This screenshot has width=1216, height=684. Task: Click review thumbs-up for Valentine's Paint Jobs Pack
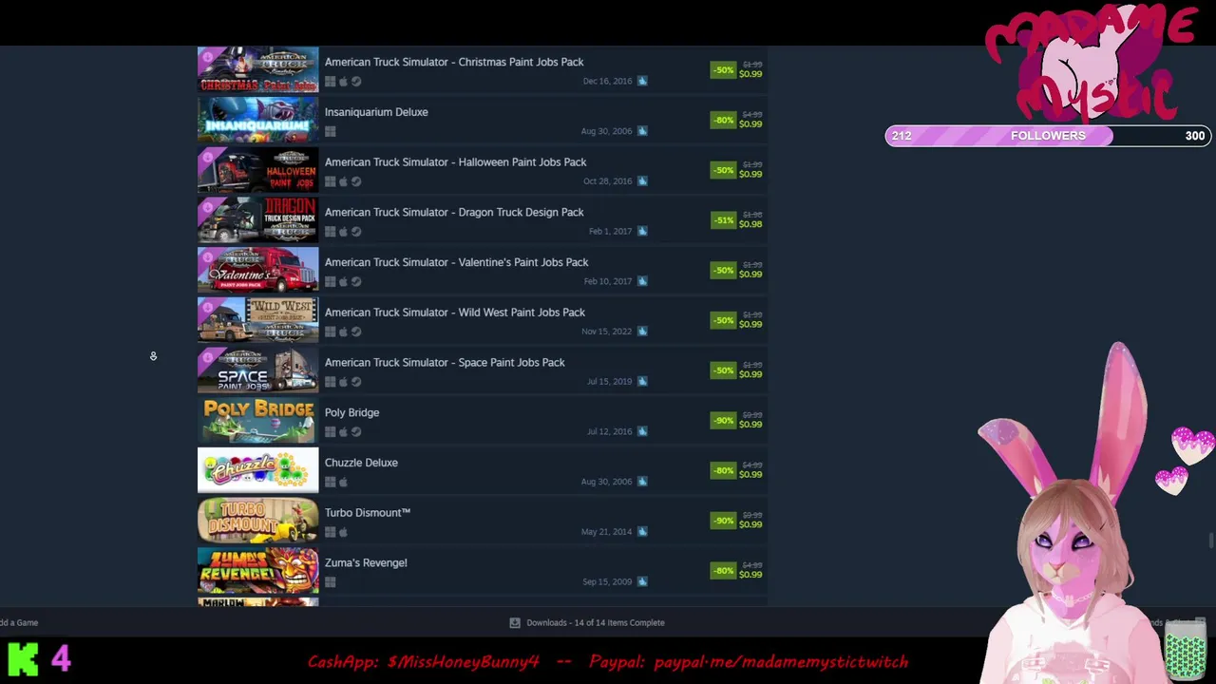point(642,281)
